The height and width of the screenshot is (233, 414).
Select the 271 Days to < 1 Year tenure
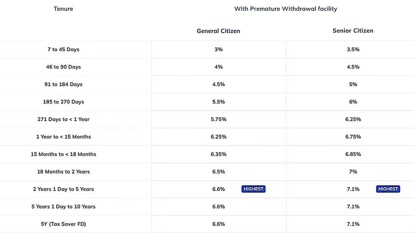click(x=63, y=119)
